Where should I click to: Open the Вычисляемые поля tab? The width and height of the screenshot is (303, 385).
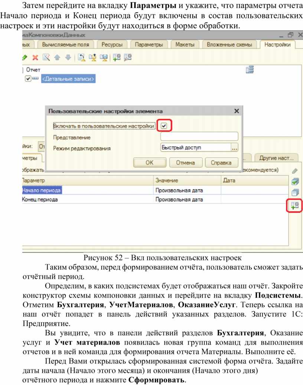[x=66, y=45]
